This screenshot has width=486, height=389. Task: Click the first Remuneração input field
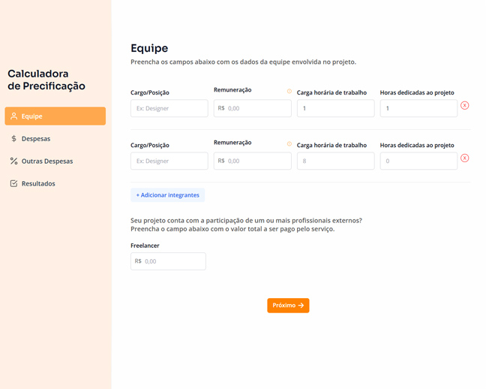(x=253, y=108)
